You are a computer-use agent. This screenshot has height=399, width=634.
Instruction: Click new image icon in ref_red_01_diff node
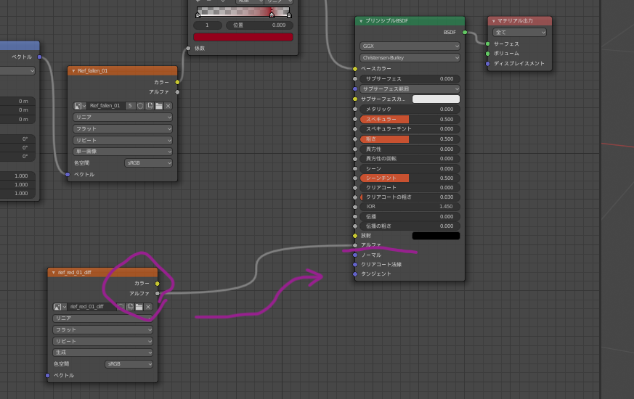click(130, 307)
